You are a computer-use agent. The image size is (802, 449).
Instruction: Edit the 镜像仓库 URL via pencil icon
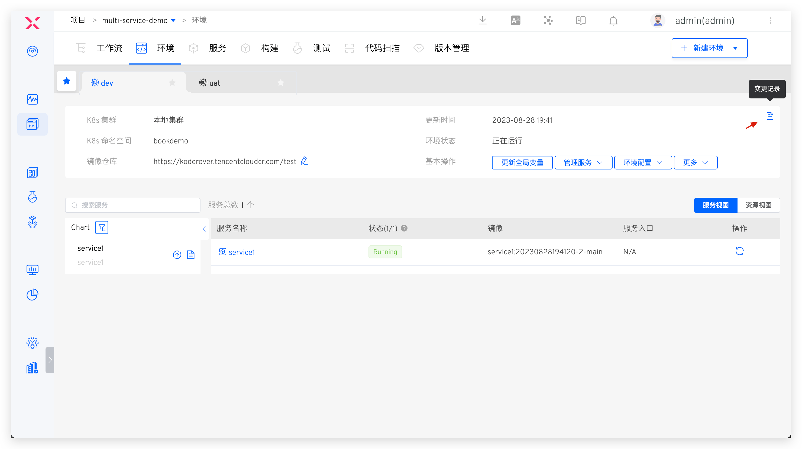pos(305,161)
